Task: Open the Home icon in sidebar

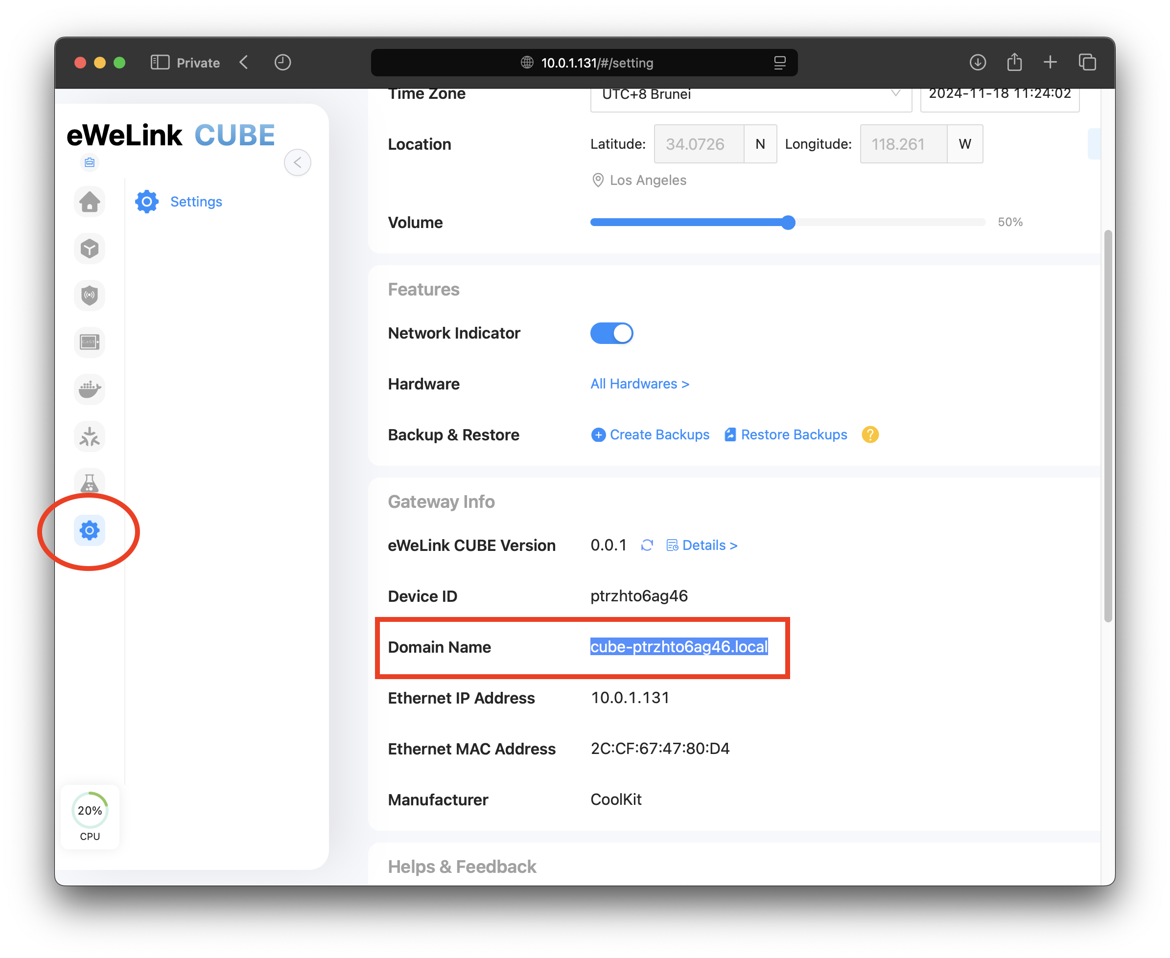Action: (90, 202)
